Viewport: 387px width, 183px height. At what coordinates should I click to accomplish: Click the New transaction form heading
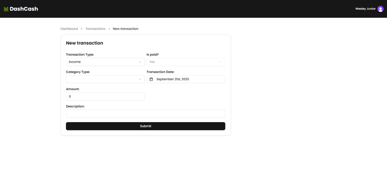85,43
